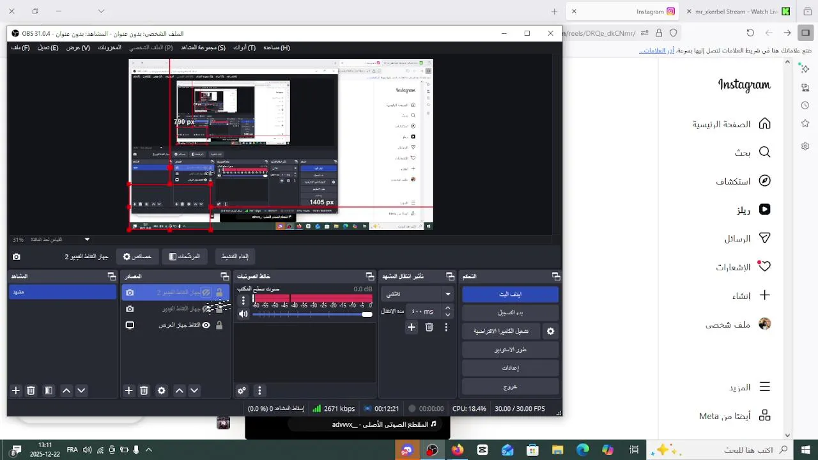Undock the خالط الصوتيات panel via float icon
Image resolution: width=818 pixels, height=460 pixels.
coord(370,276)
